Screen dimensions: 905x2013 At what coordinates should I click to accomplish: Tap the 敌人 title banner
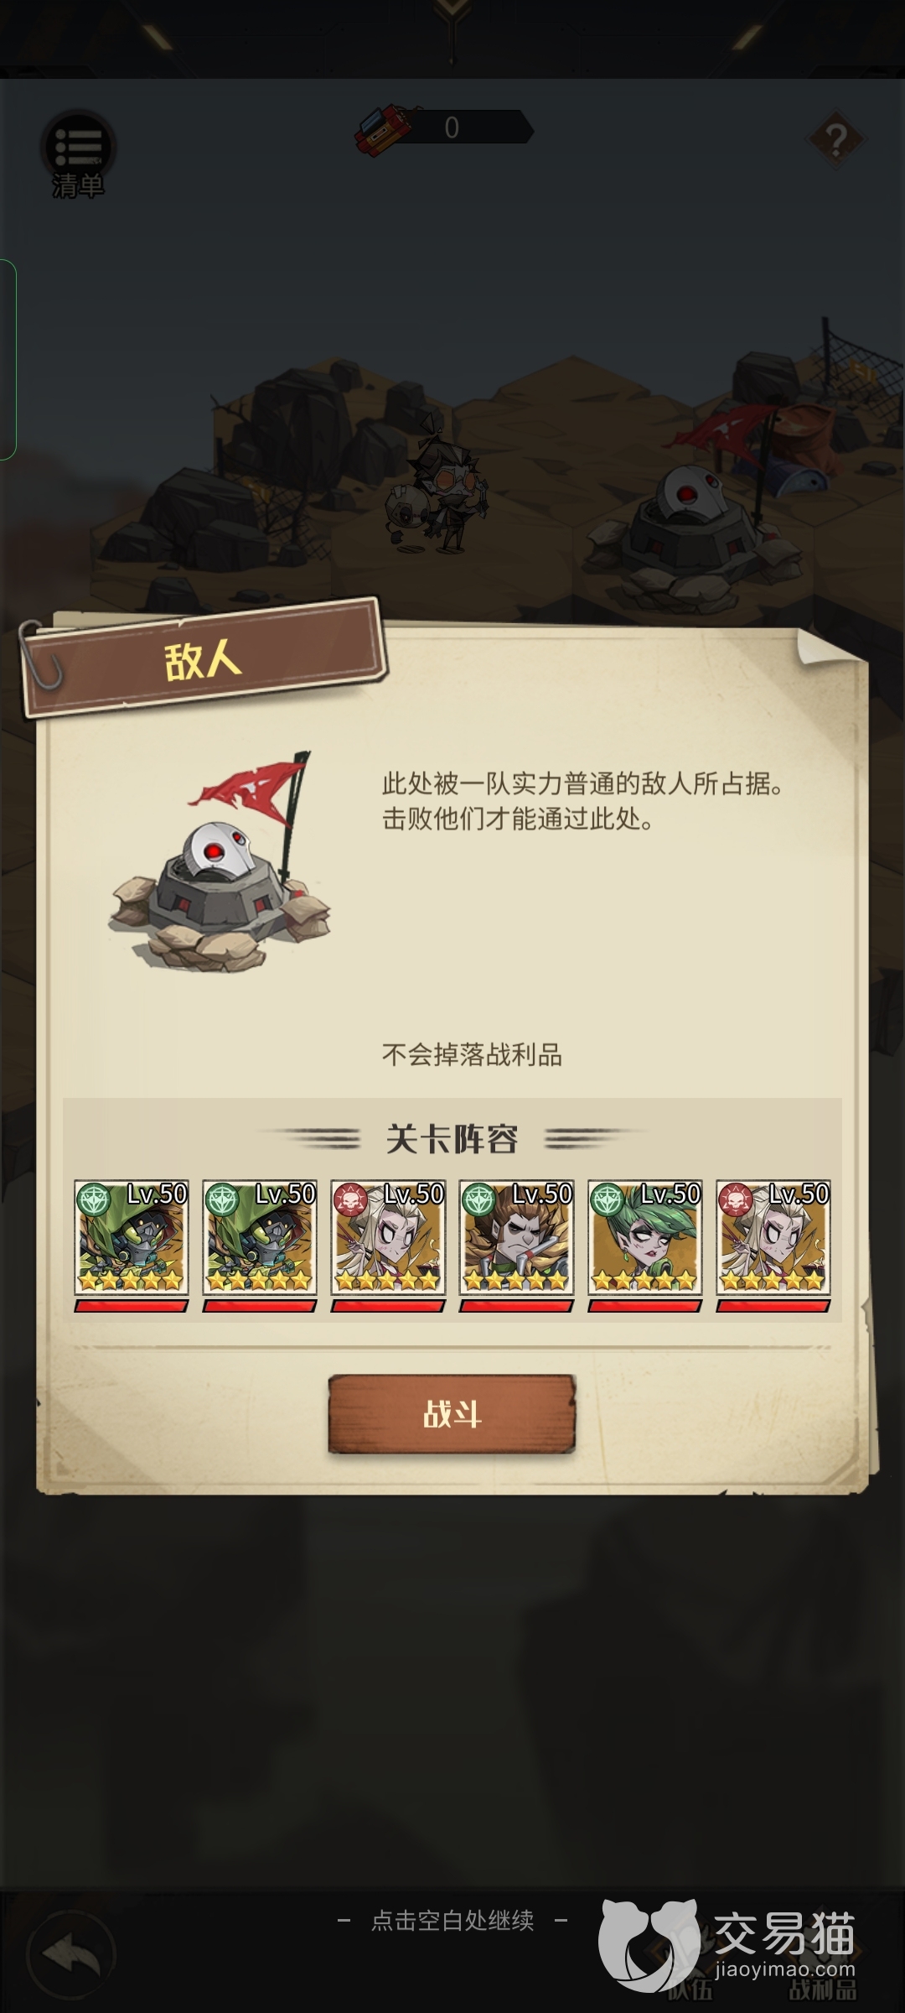click(204, 659)
